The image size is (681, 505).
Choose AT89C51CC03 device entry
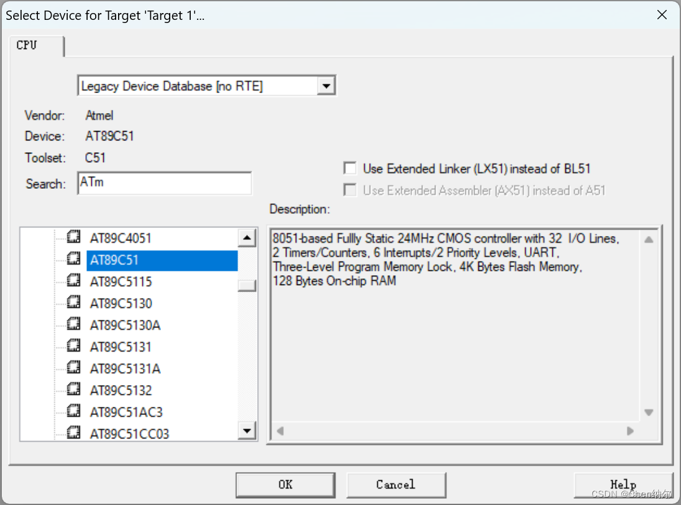[129, 434]
